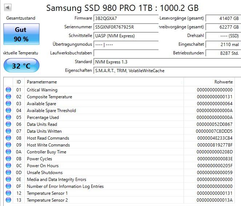Select status orb for Data Units Read
241x206 pixels.
tap(8, 124)
